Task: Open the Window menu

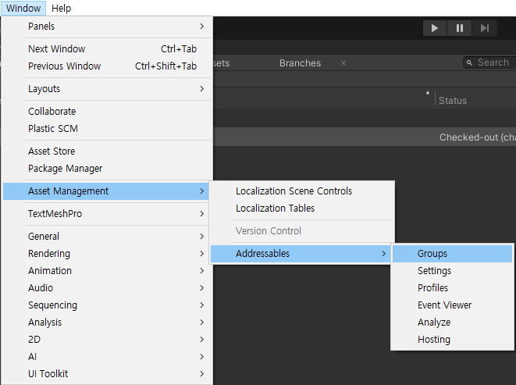Action: point(23,8)
